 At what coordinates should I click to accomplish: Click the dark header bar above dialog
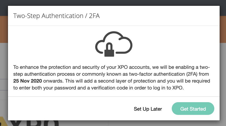113,3
